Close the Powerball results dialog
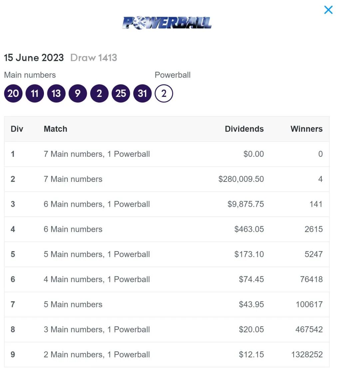 [x=328, y=10]
